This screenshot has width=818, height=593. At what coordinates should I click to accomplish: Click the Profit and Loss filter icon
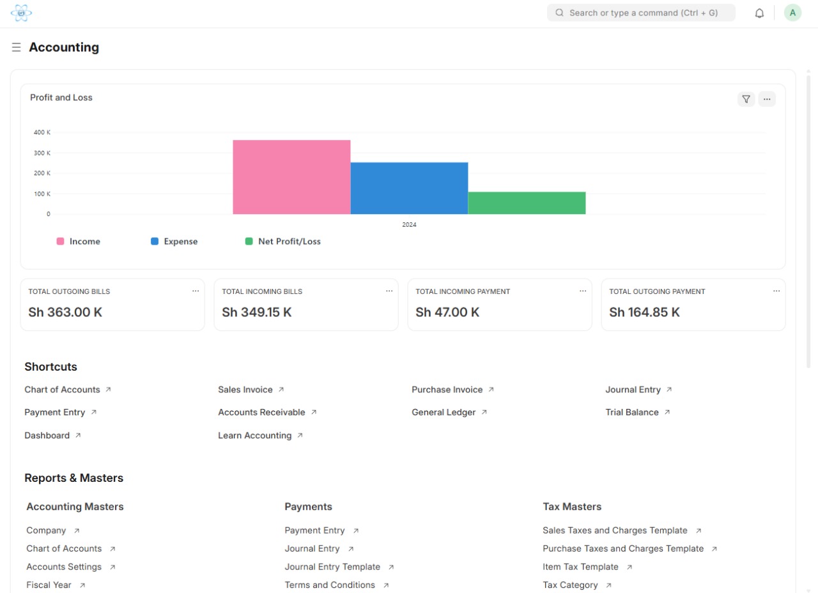click(746, 99)
